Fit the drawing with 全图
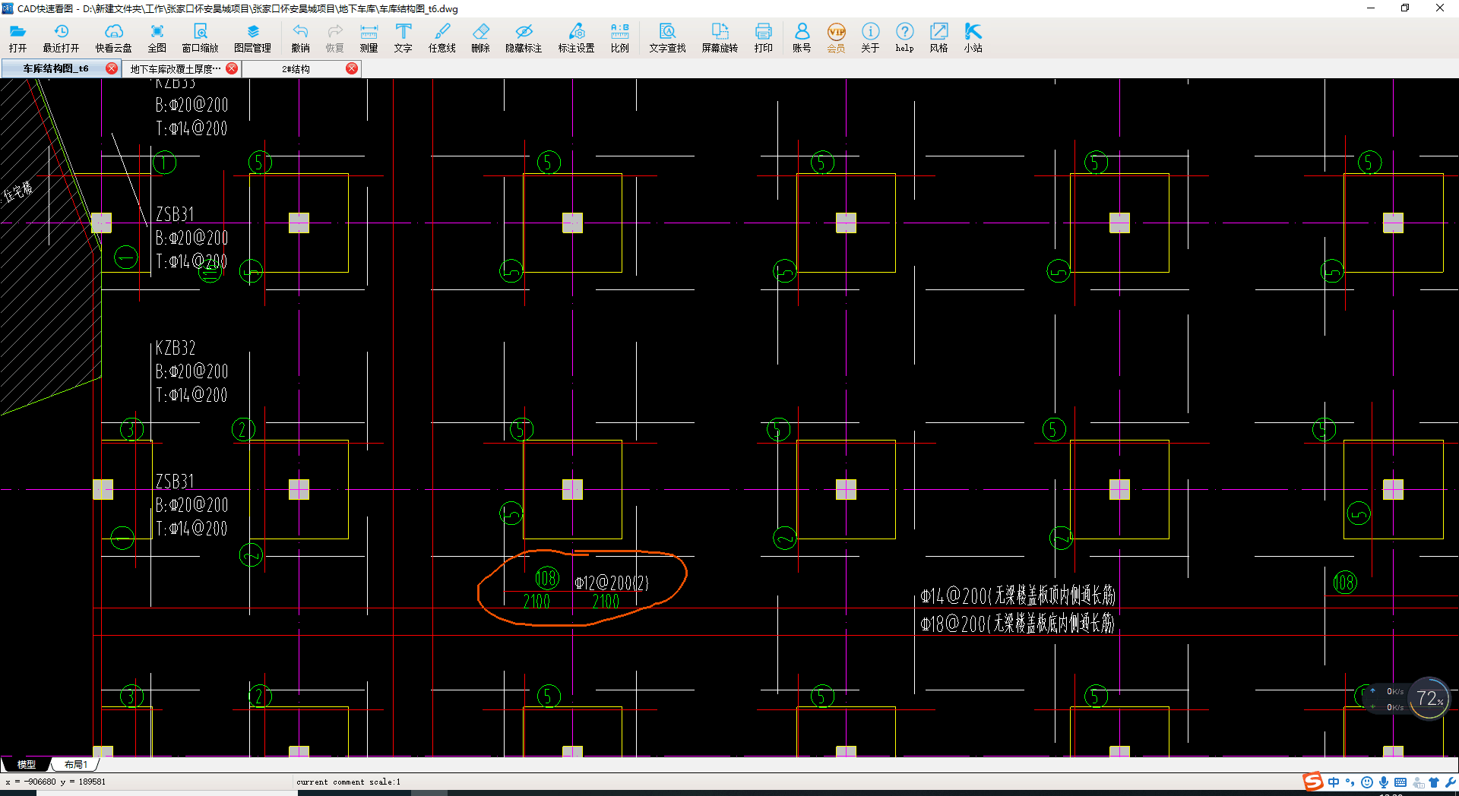Viewport: 1459px width, 796px height. [x=157, y=38]
